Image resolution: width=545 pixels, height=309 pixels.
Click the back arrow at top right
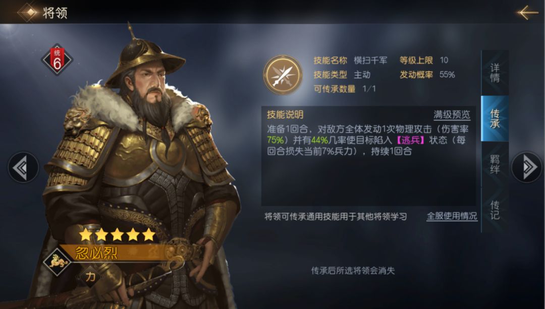point(527,13)
